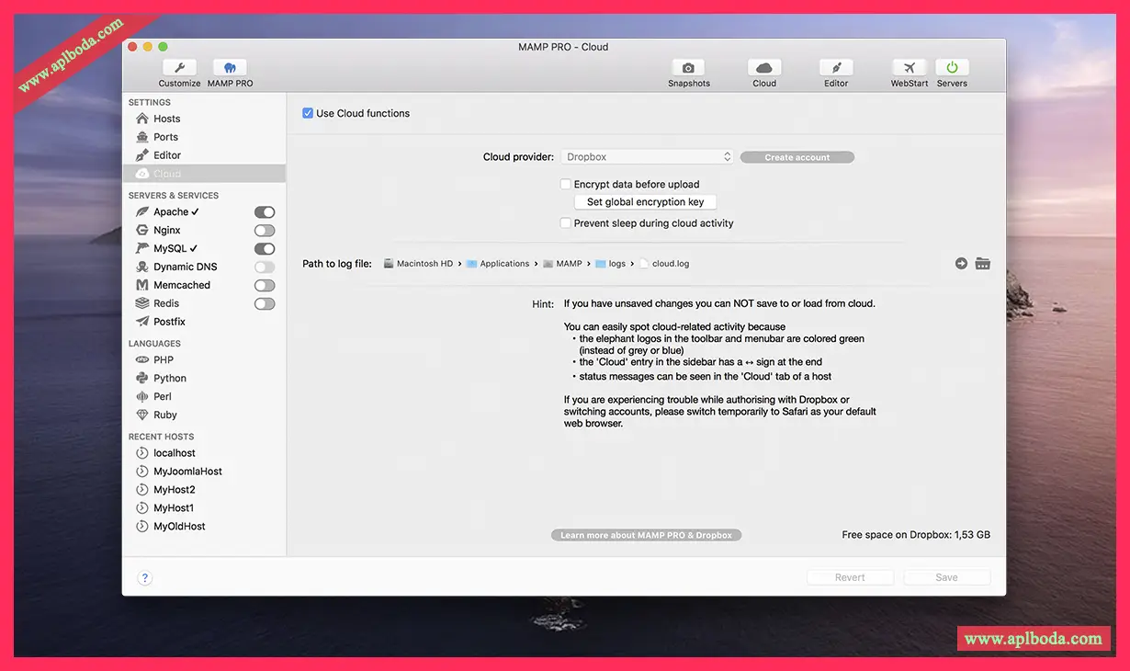Click the arrow icon beside log path

(961, 264)
